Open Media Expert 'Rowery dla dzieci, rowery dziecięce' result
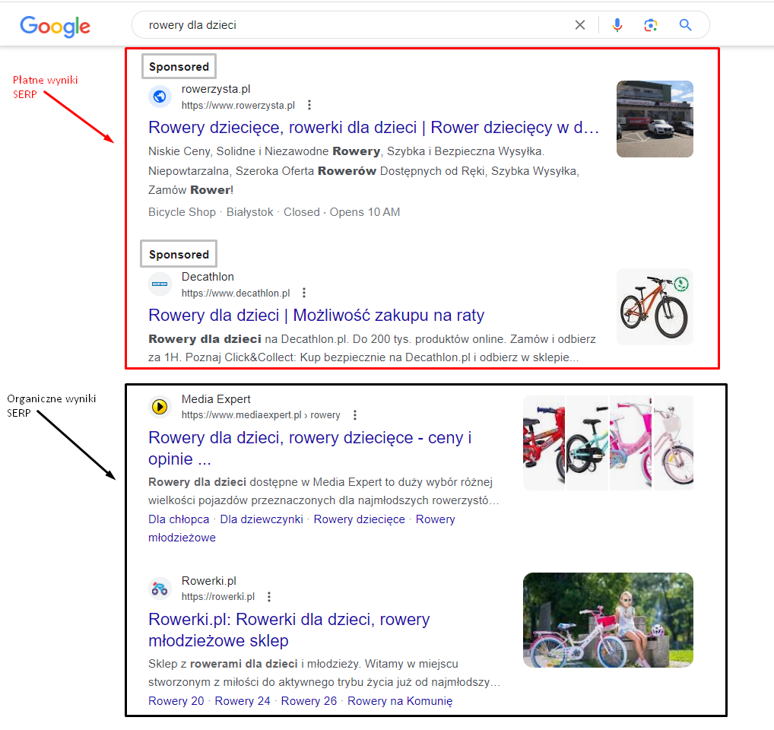This screenshot has height=730, width=774. pos(310,448)
